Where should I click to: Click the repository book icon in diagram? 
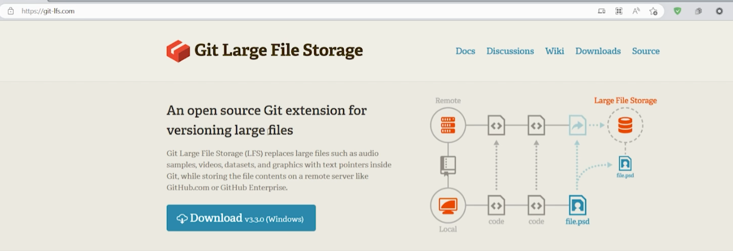[x=448, y=165]
